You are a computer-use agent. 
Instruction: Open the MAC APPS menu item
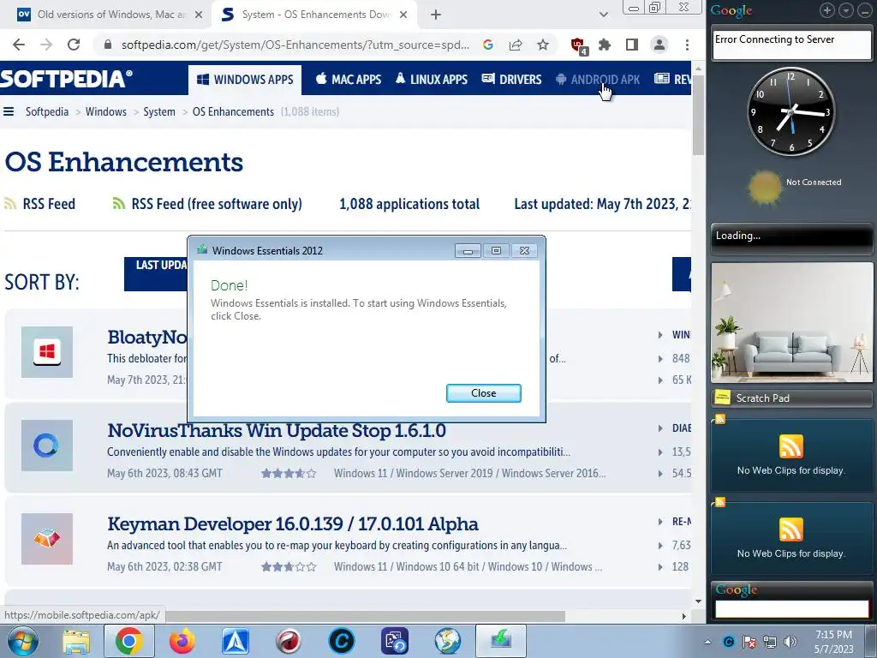point(349,80)
